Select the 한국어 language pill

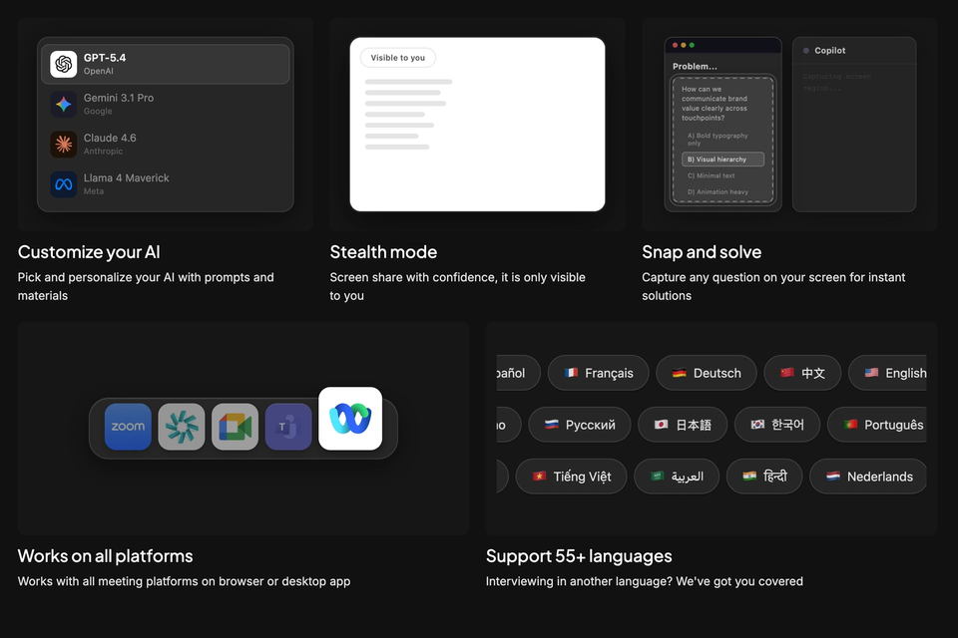[777, 425]
